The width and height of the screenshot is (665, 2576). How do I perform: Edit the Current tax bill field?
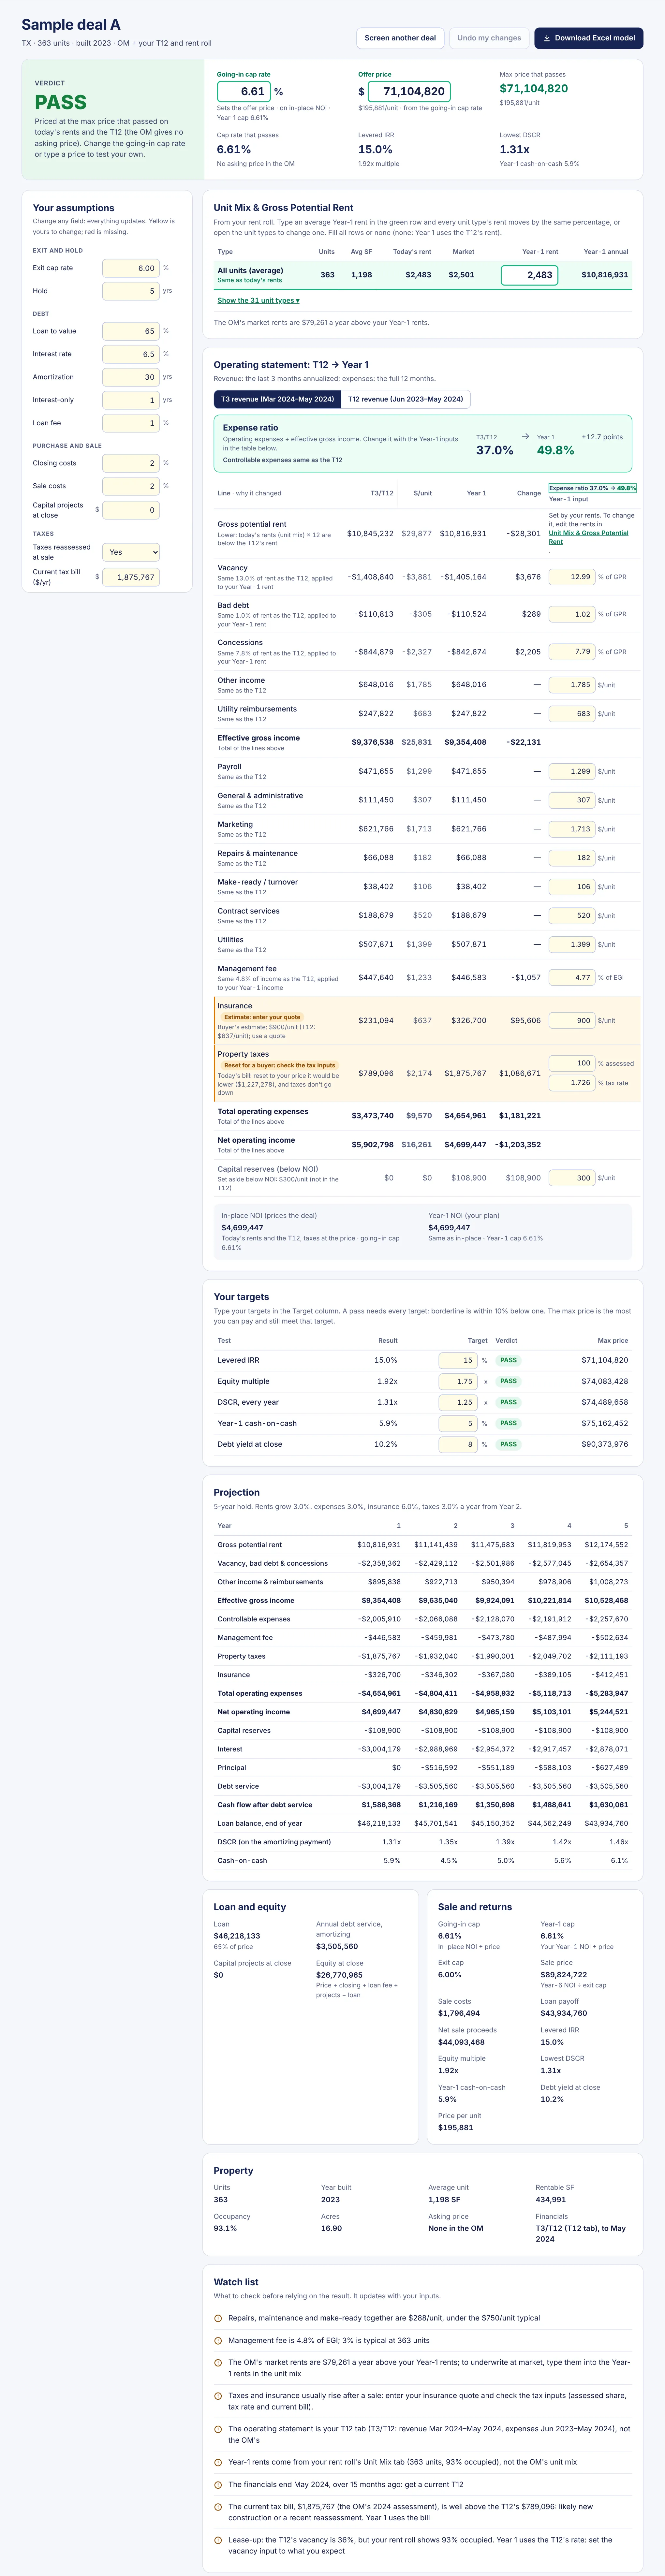point(131,577)
